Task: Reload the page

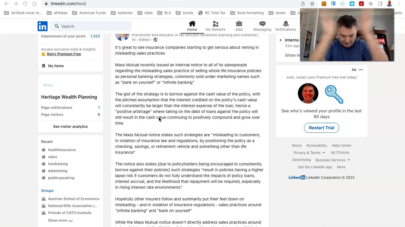Action: tap(25, 4)
